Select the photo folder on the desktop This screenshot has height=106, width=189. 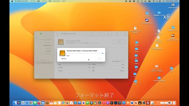[x=136, y=50]
